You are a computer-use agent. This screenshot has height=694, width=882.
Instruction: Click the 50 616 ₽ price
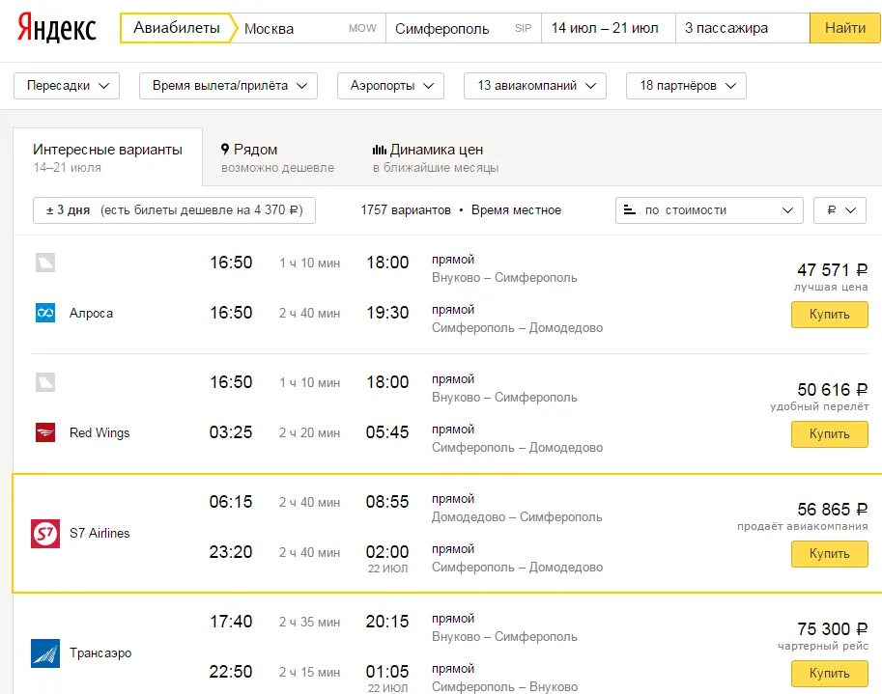[x=832, y=390]
